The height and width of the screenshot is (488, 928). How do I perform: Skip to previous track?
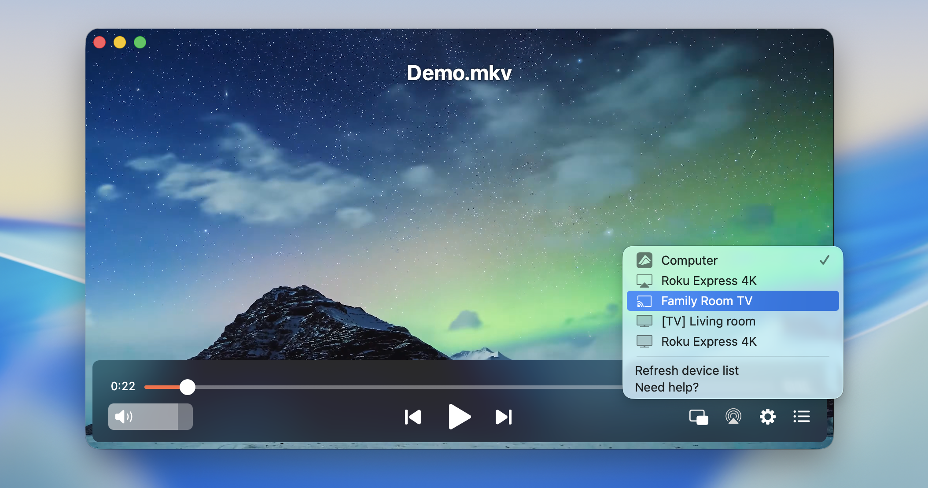[x=413, y=417]
